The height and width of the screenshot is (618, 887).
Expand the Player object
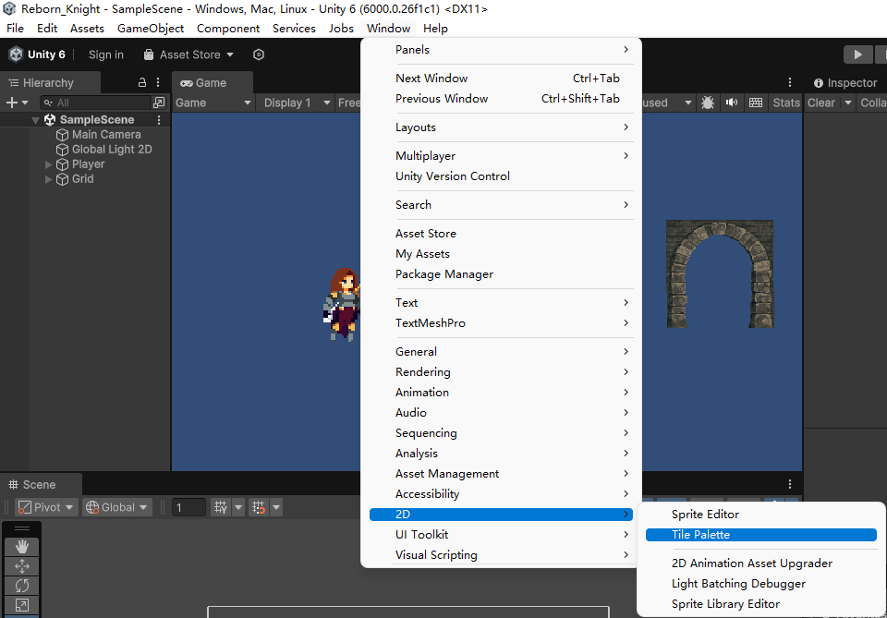pos(49,164)
